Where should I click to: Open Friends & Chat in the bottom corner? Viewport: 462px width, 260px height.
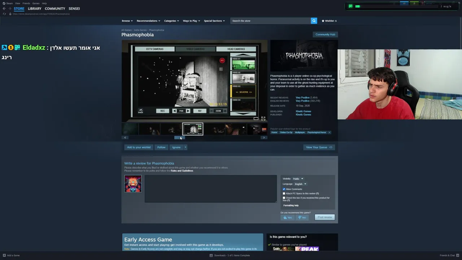[x=449, y=255]
